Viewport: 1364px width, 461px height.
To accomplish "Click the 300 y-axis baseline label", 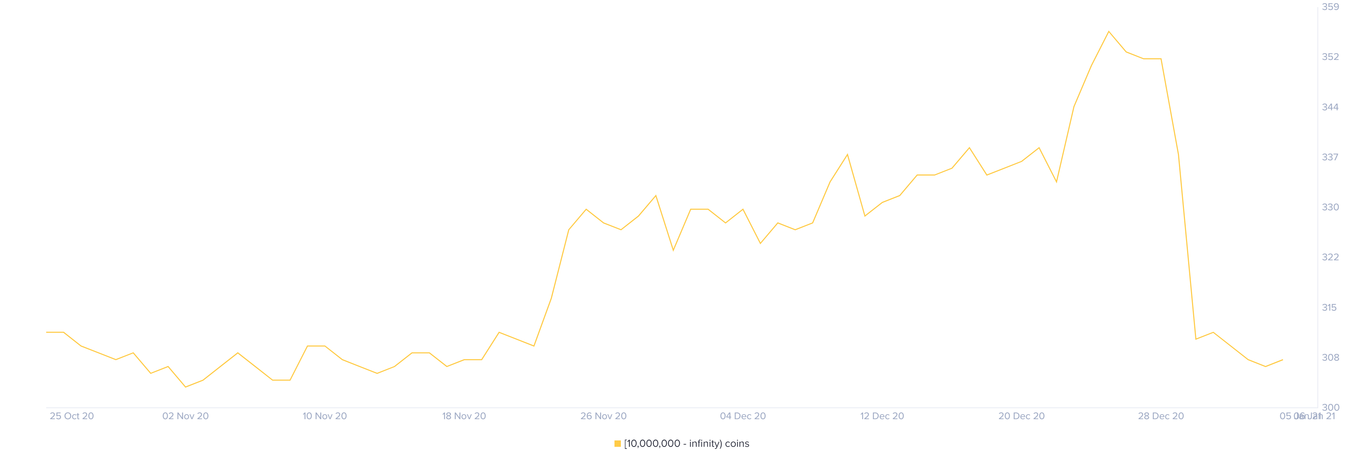I will pyautogui.click(x=1331, y=407).
